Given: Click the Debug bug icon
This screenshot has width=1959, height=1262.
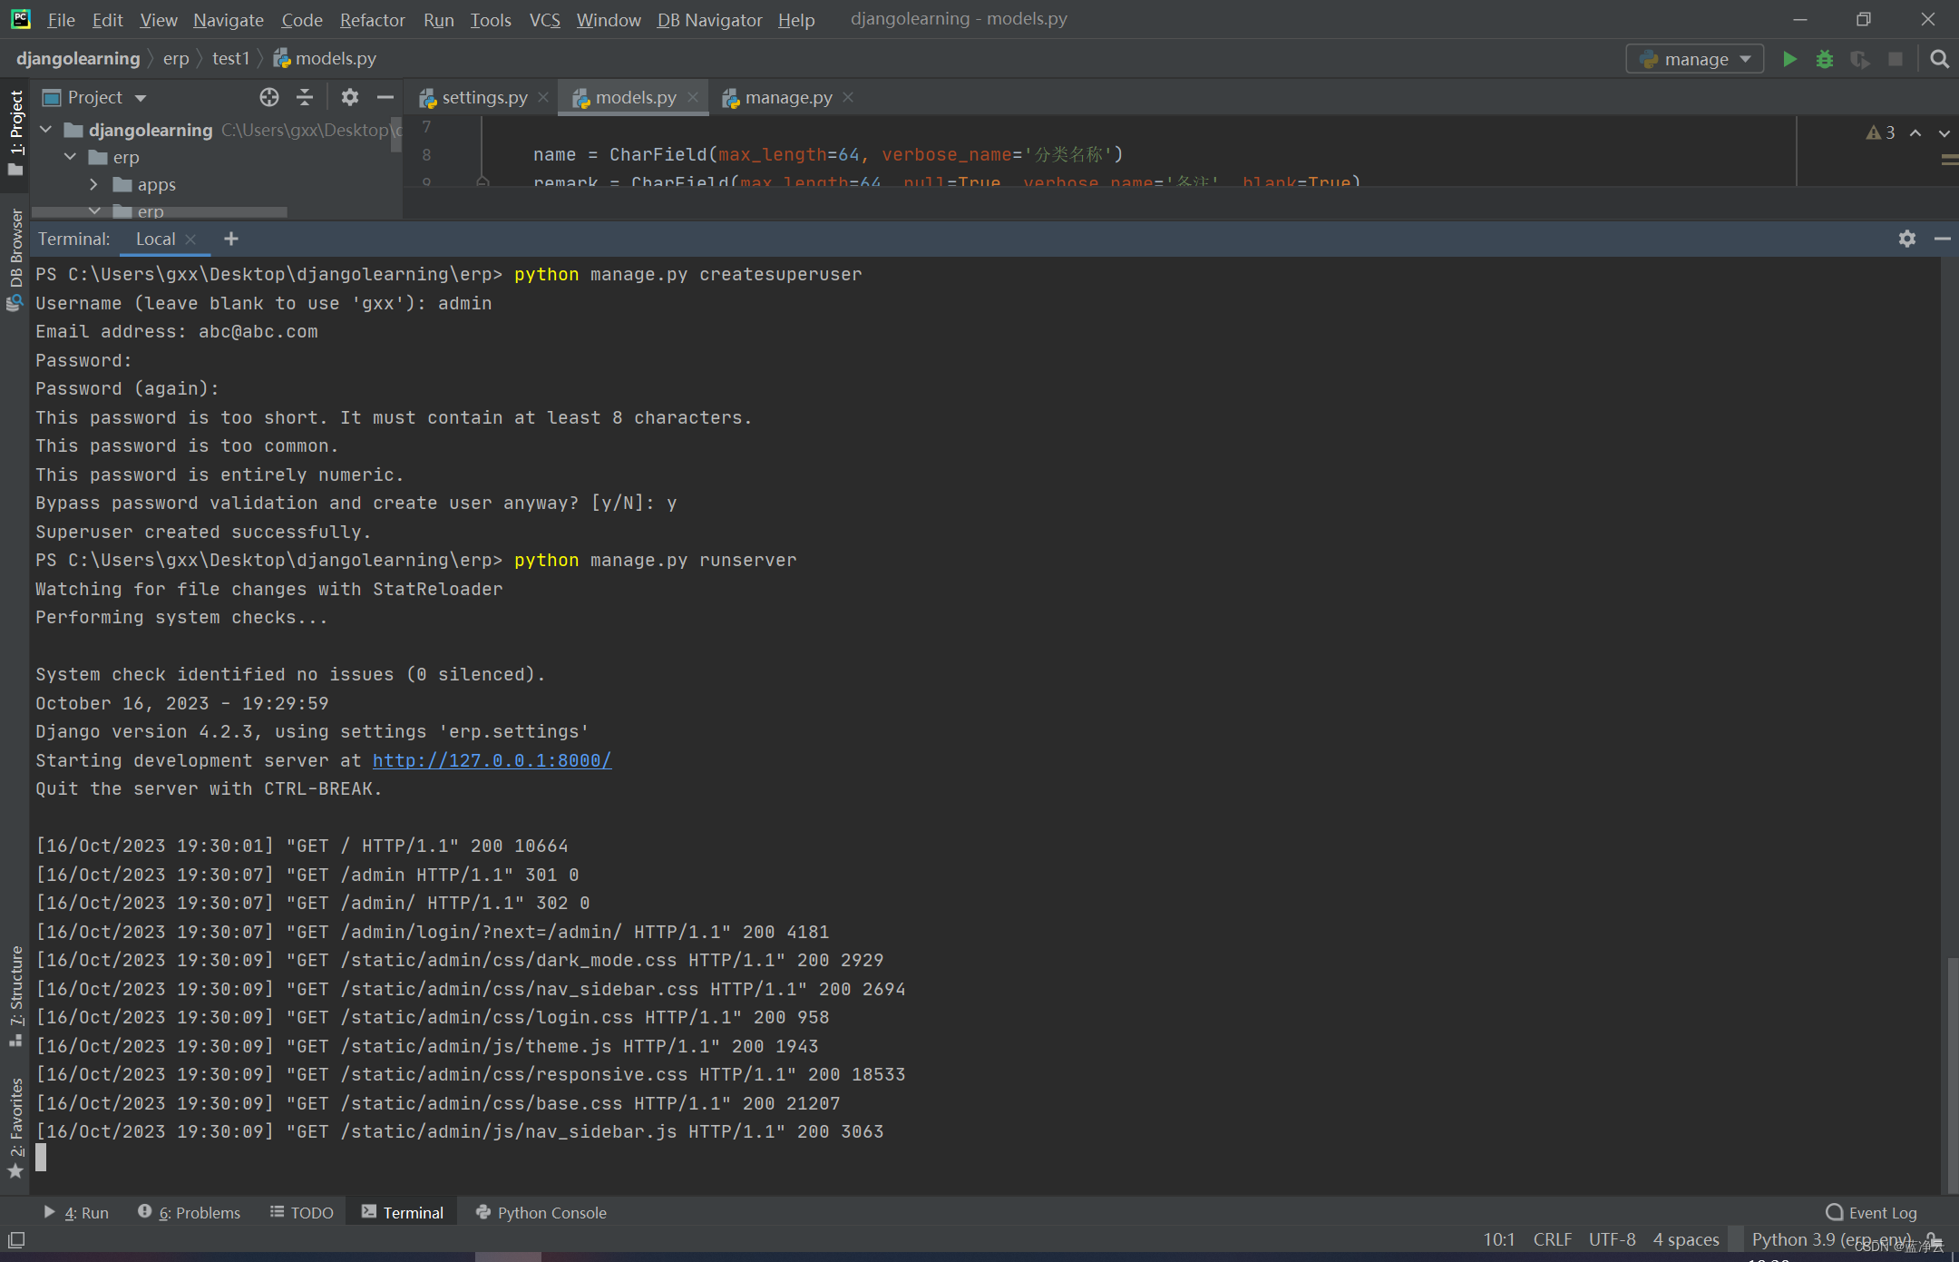Looking at the screenshot, I should [1825, 59].
